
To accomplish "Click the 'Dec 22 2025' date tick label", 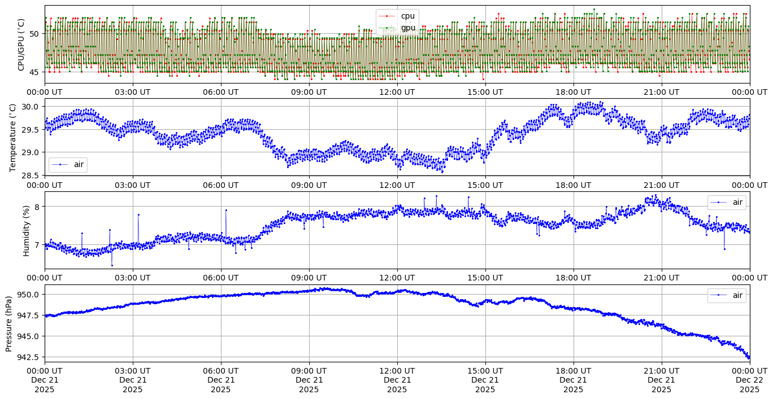I will tap(750, 380).
